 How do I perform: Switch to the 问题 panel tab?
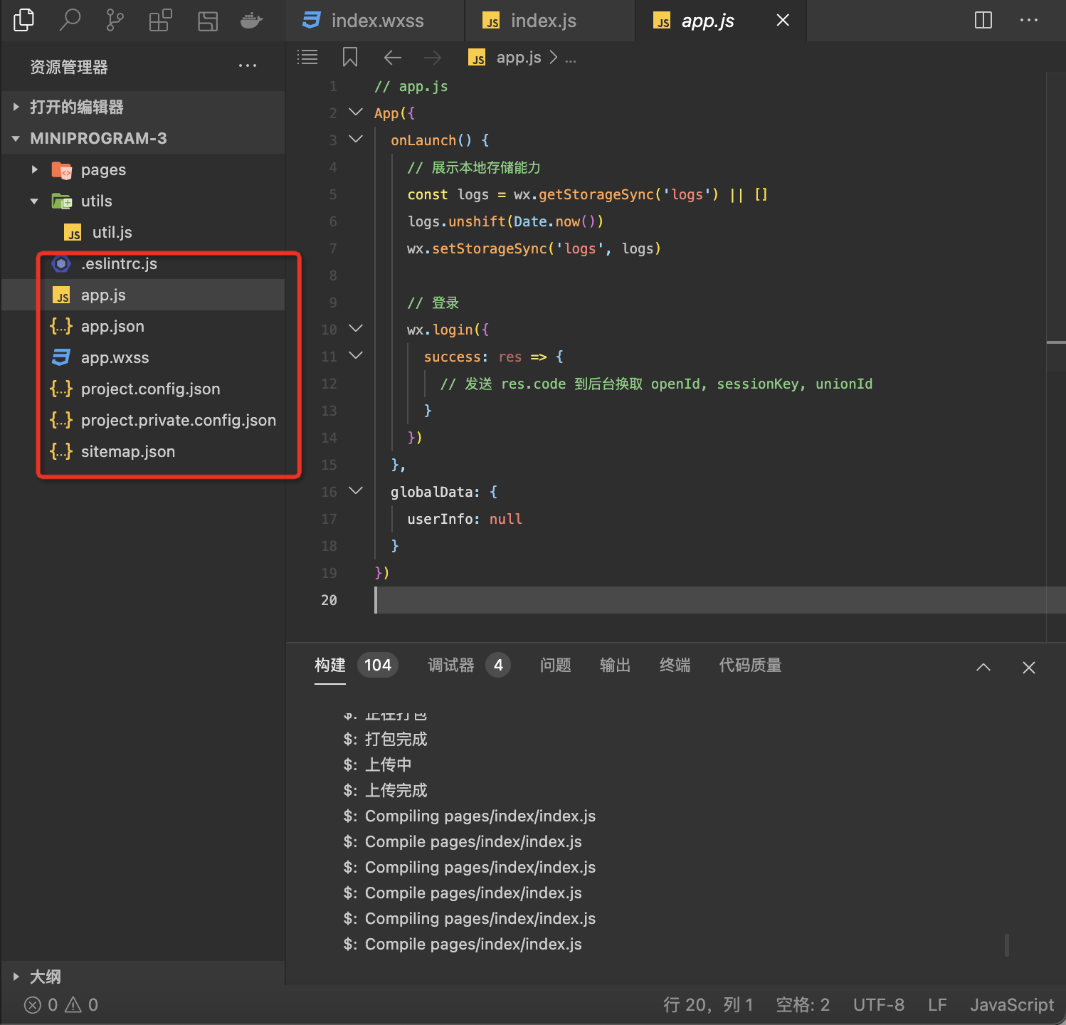556,665
